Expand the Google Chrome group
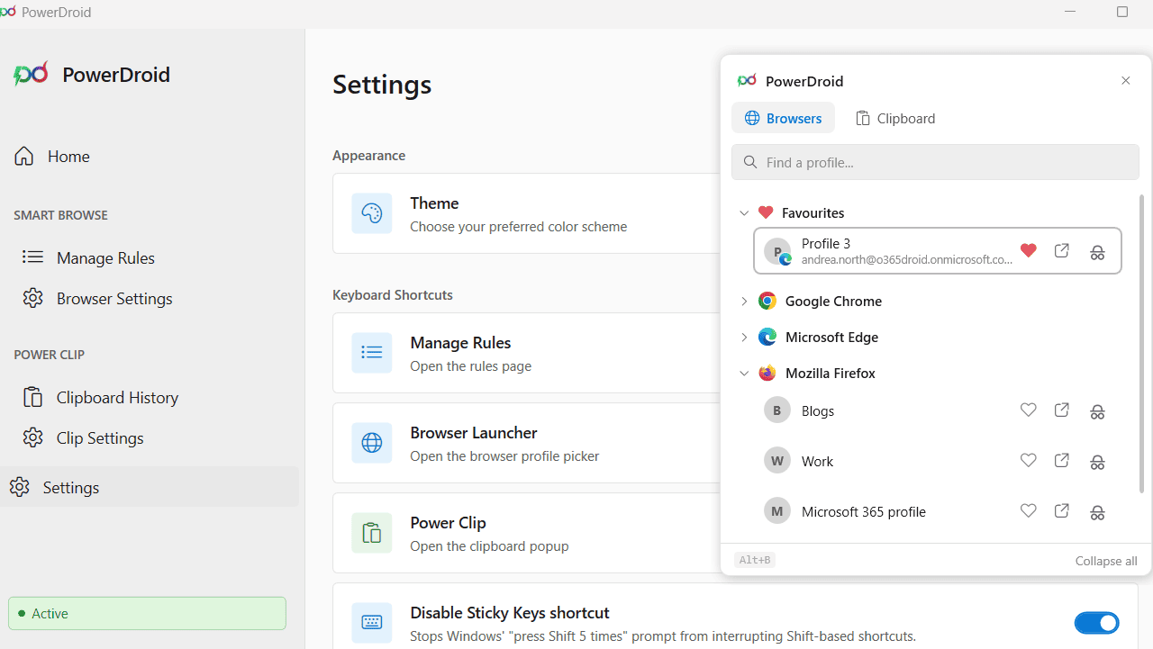This screenshot has width=1153, height=649. point(744,301)
